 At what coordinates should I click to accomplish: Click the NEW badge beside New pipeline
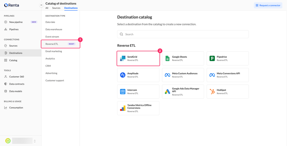tap(34, 22)
